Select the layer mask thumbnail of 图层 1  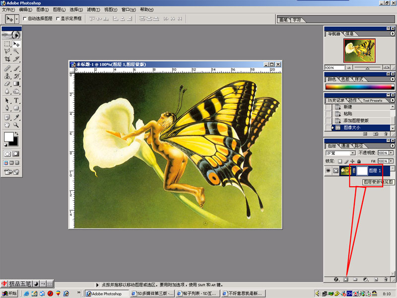click(x=362, y=171)
